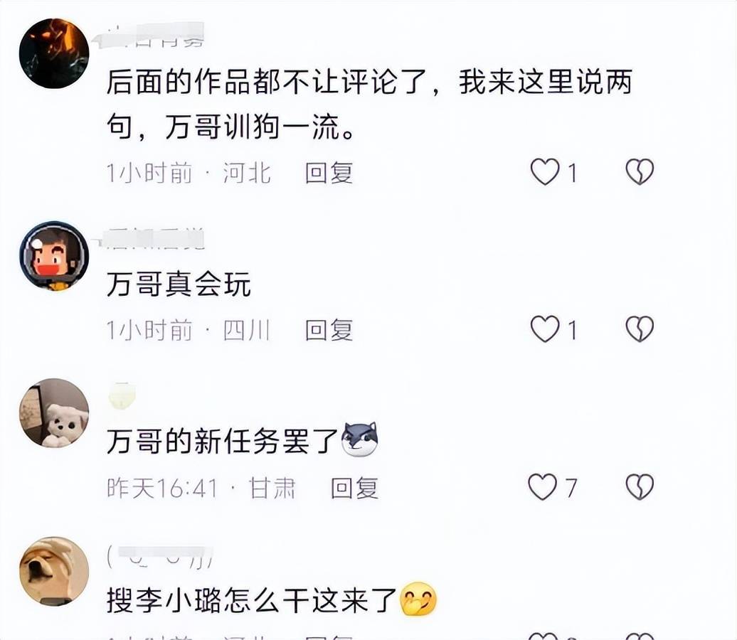
Task: Select the 万哥真会玩 comment text
Action: 179,284
